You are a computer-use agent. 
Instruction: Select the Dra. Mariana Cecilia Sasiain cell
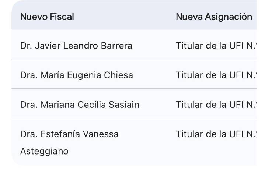[80, 105]
